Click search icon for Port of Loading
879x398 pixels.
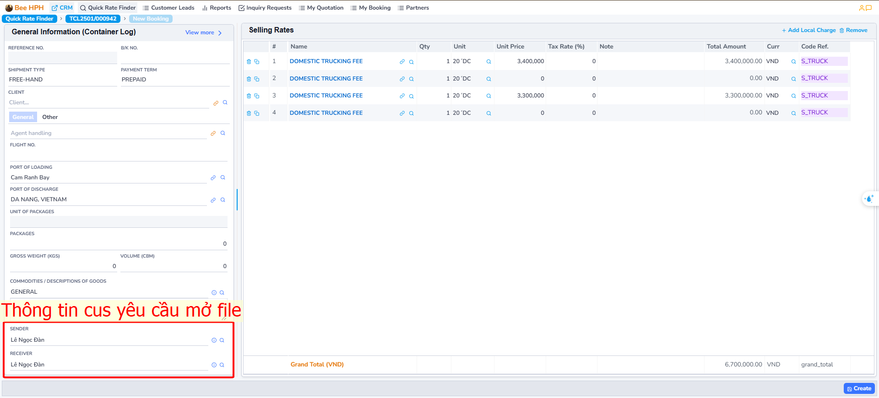[x=223, y=177]
